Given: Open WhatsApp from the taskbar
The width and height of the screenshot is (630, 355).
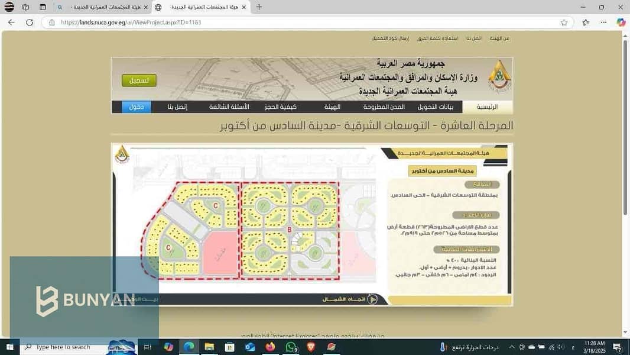Looking at the screenshot, I should (291, 347).
